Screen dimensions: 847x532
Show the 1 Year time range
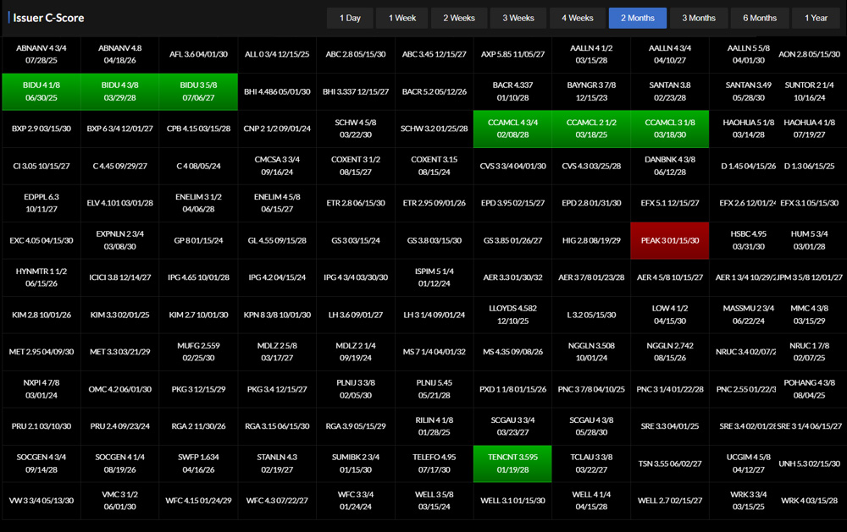point(817,18)
